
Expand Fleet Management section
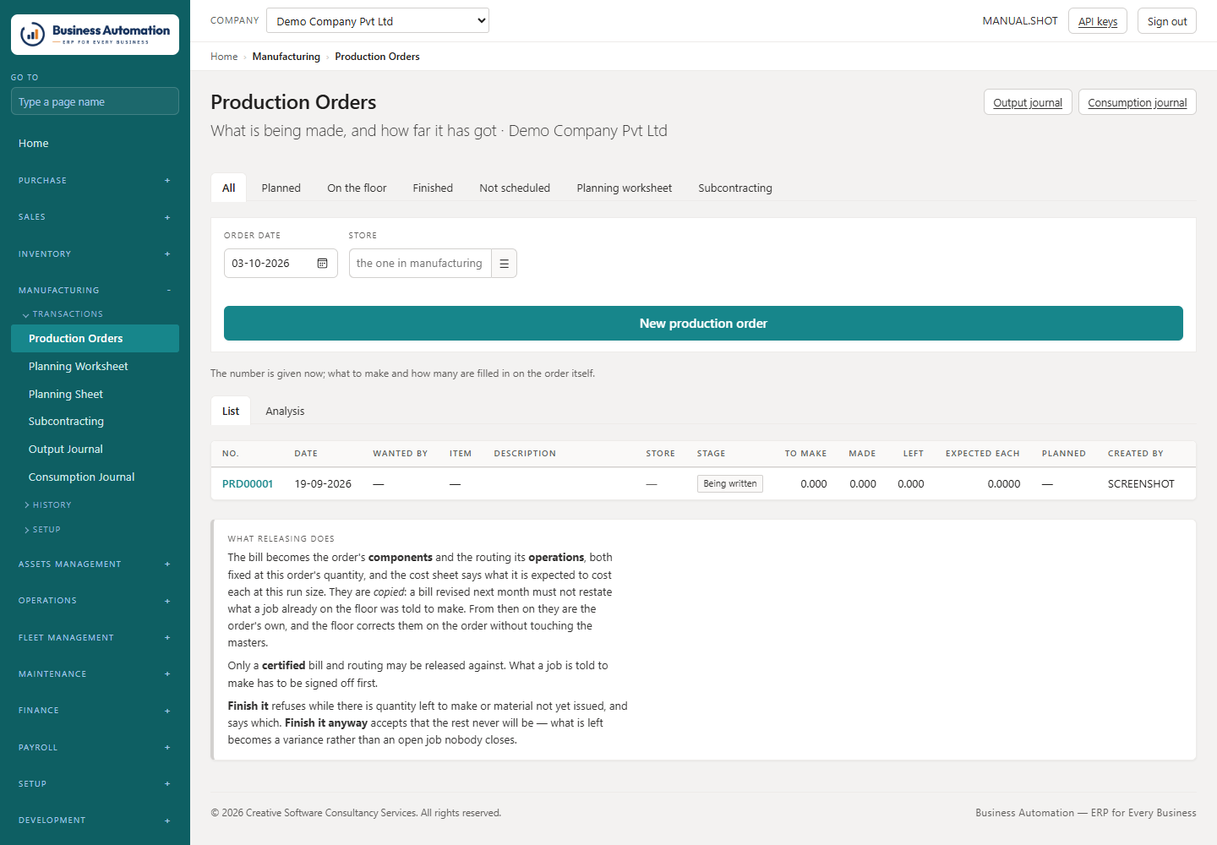[95, 638]
